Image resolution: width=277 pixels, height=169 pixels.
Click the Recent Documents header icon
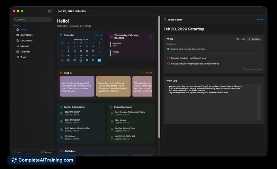[61, 107]
